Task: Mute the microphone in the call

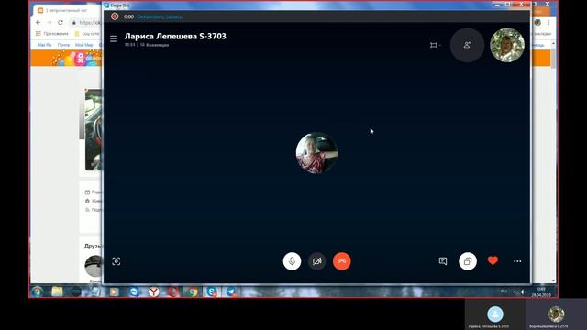Action: click(x=292, y=261)
